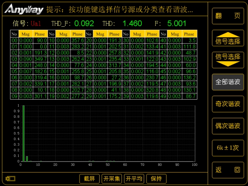Select the 全部谐波 view
Image resolution: width=248 pixels, height=186 pixels.
tap(228, 82)
